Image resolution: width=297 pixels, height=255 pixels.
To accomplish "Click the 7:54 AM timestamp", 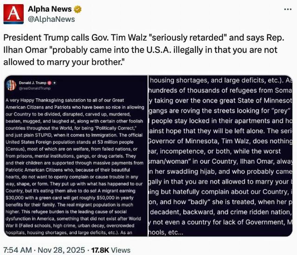I will (x=18, y=250).
